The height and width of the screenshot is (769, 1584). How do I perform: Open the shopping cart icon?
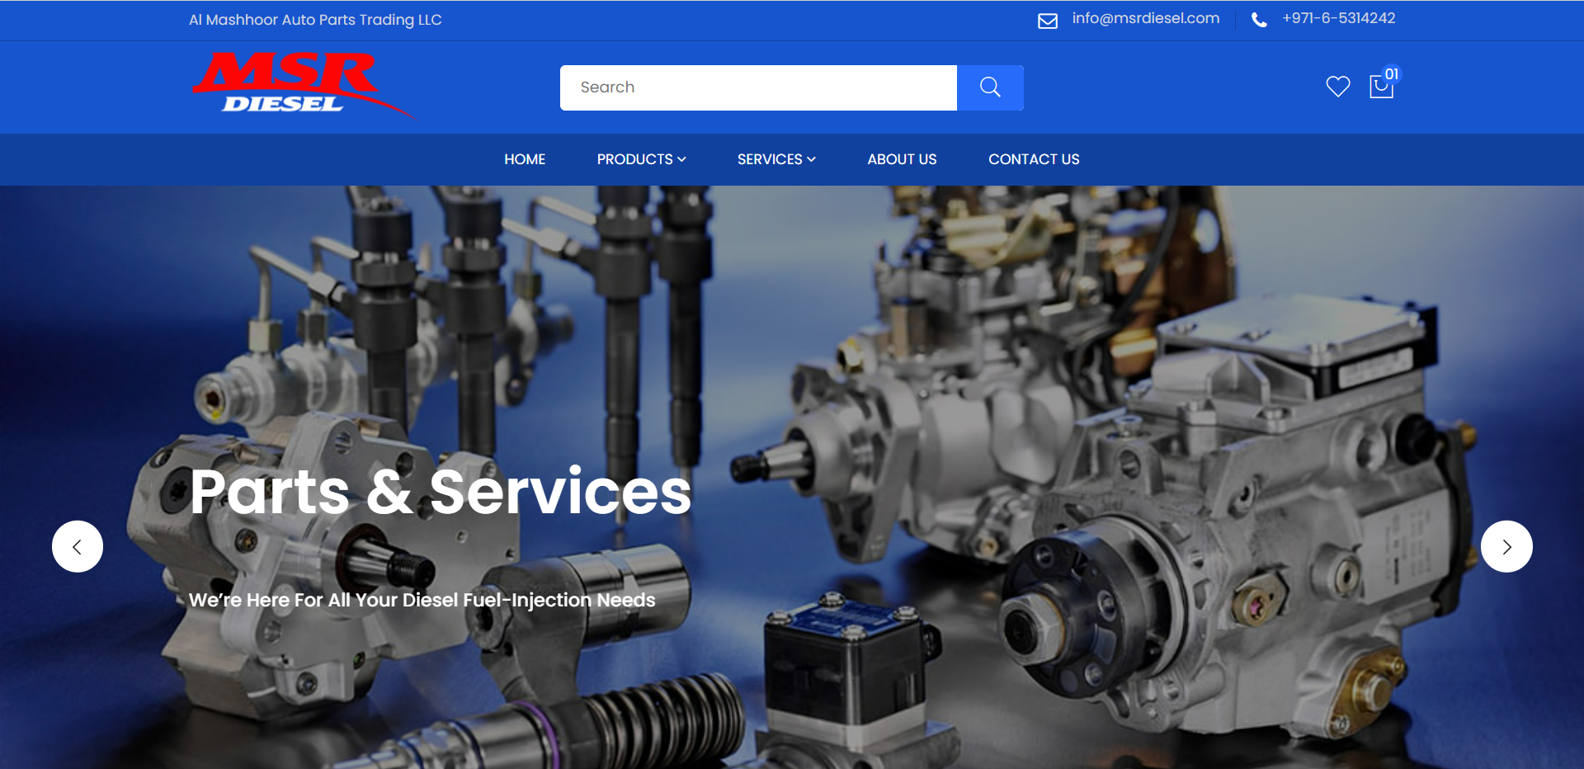(1380, 87)
